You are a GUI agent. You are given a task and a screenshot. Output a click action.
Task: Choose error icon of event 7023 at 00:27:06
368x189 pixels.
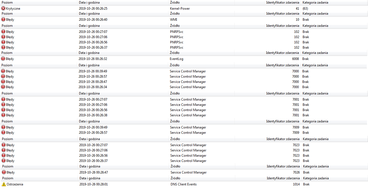pos(4,150)
